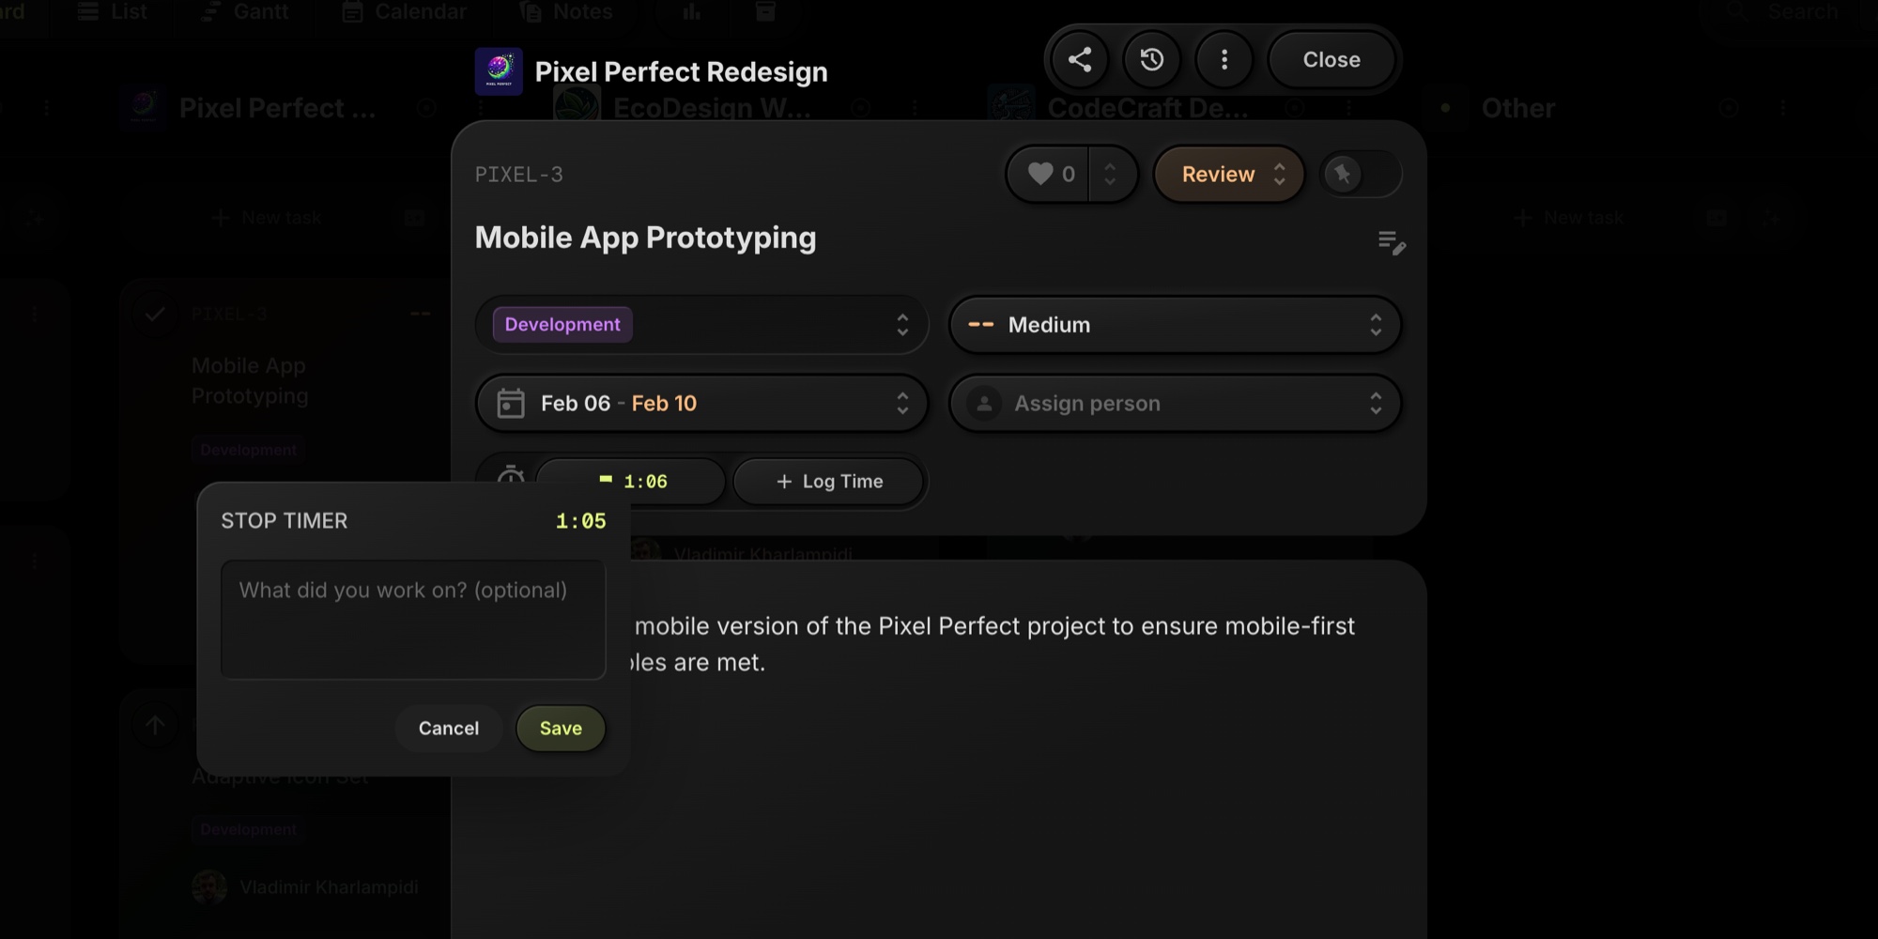Image resolution: width=1878 pixels, height=939 pixels.
Task: Save the stopped timer entry
Action: [561, 729]
